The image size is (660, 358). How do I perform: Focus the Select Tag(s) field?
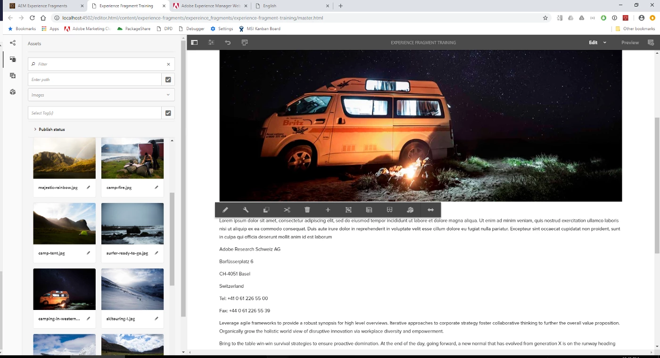[x=94, y=113]
